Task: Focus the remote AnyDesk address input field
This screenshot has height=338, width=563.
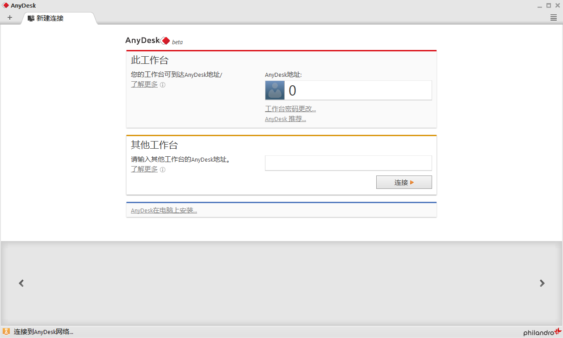Action: point(349,163)
